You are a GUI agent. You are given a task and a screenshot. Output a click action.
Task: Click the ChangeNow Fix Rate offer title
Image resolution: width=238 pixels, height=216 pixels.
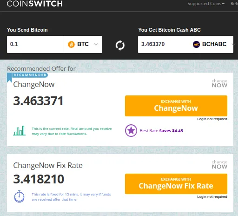point(48,165)
